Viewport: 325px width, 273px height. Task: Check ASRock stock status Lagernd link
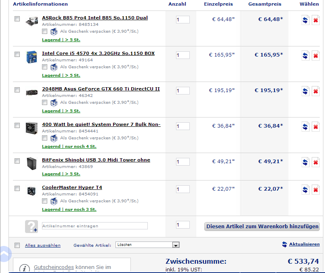[61, 40]
